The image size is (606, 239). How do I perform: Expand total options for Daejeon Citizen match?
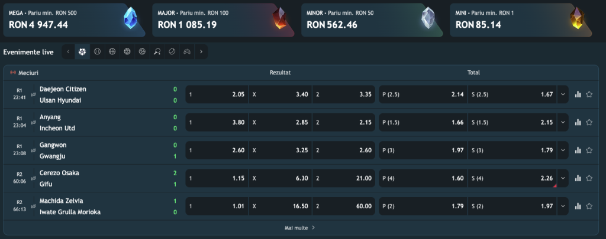tap(563, 94)
